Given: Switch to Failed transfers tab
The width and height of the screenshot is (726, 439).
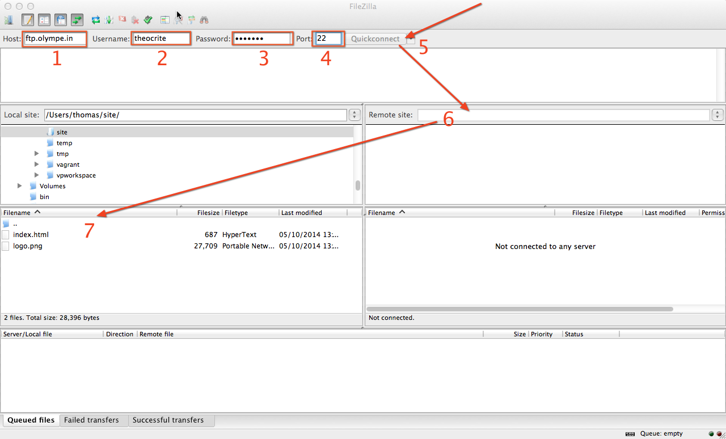Looking at the screenshot, I should pos(91,420).
